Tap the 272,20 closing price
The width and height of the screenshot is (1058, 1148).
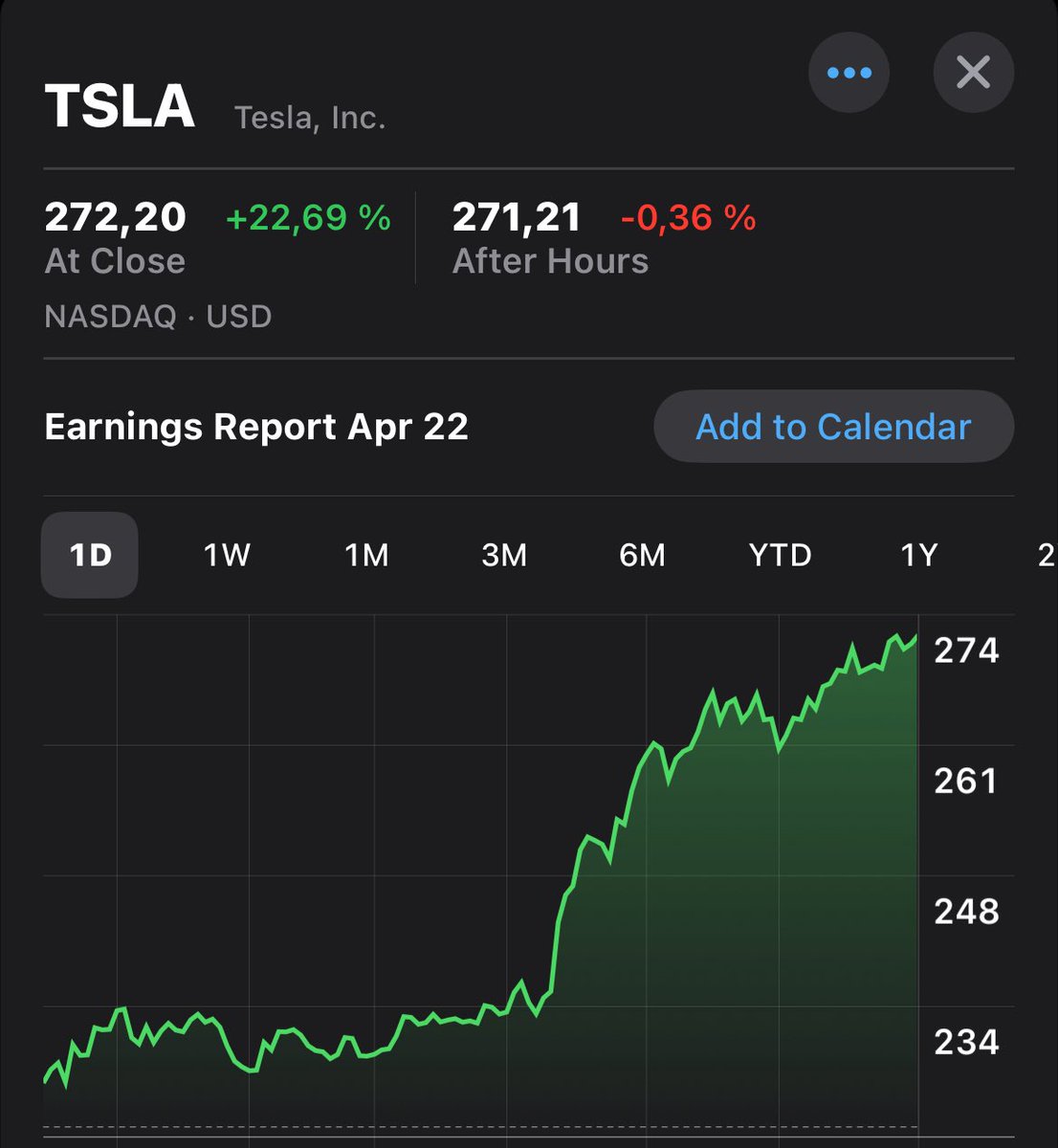[116, 217]
